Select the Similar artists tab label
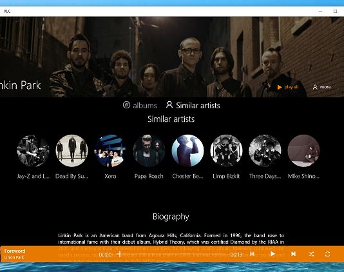344x272 pixels. (198, 106)
